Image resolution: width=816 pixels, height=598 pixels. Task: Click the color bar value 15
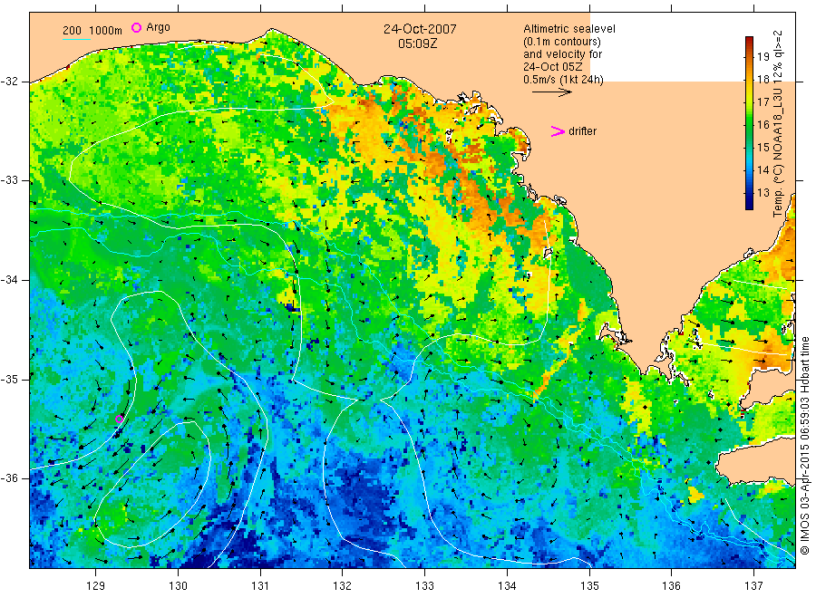[763, 147]
